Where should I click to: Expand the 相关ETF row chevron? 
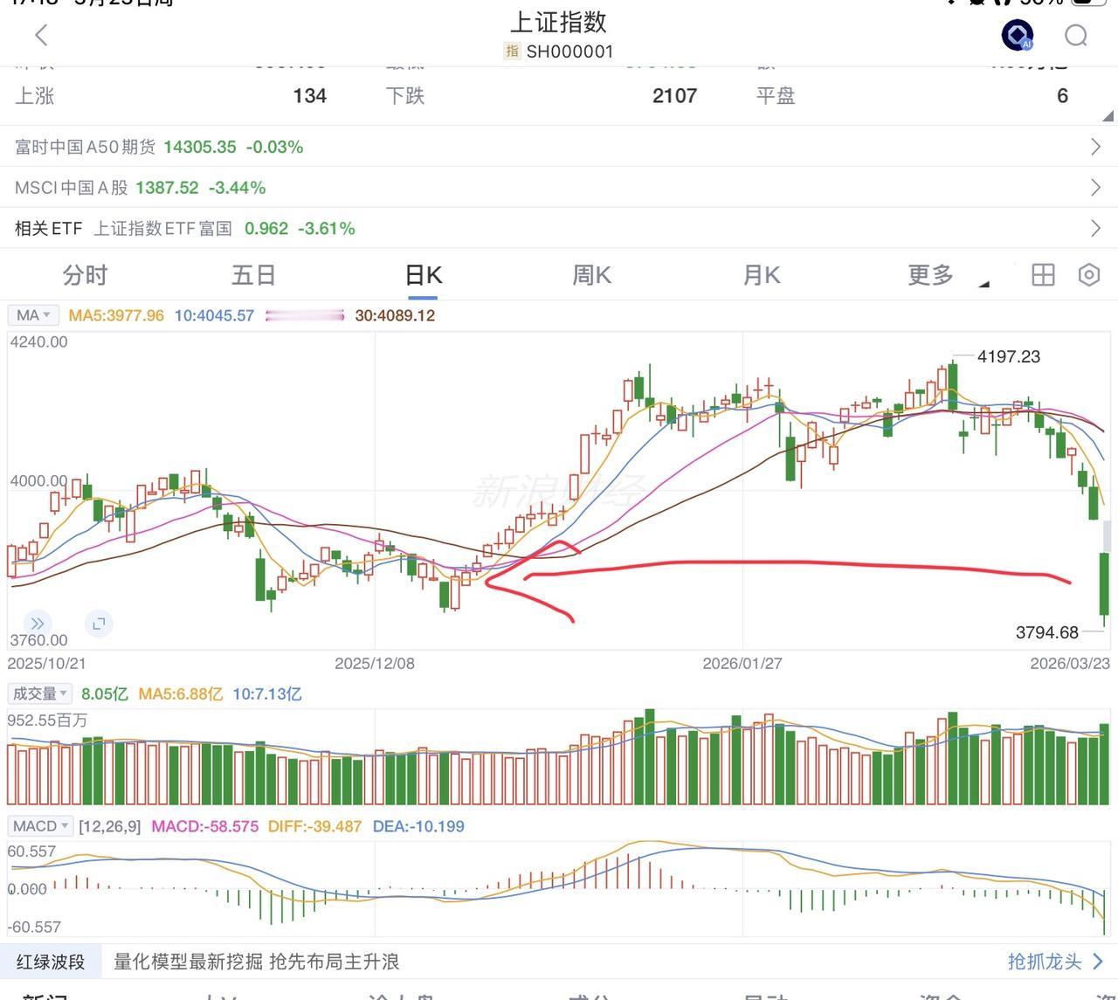1096,229
